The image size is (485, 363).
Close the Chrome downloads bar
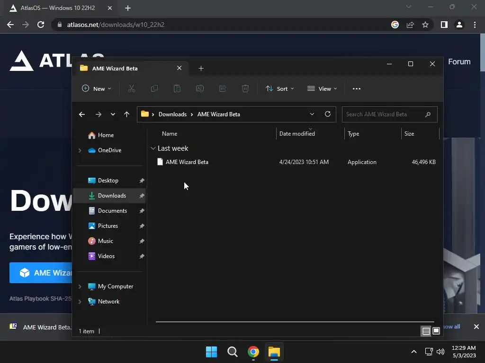click(x=476, y=327)
